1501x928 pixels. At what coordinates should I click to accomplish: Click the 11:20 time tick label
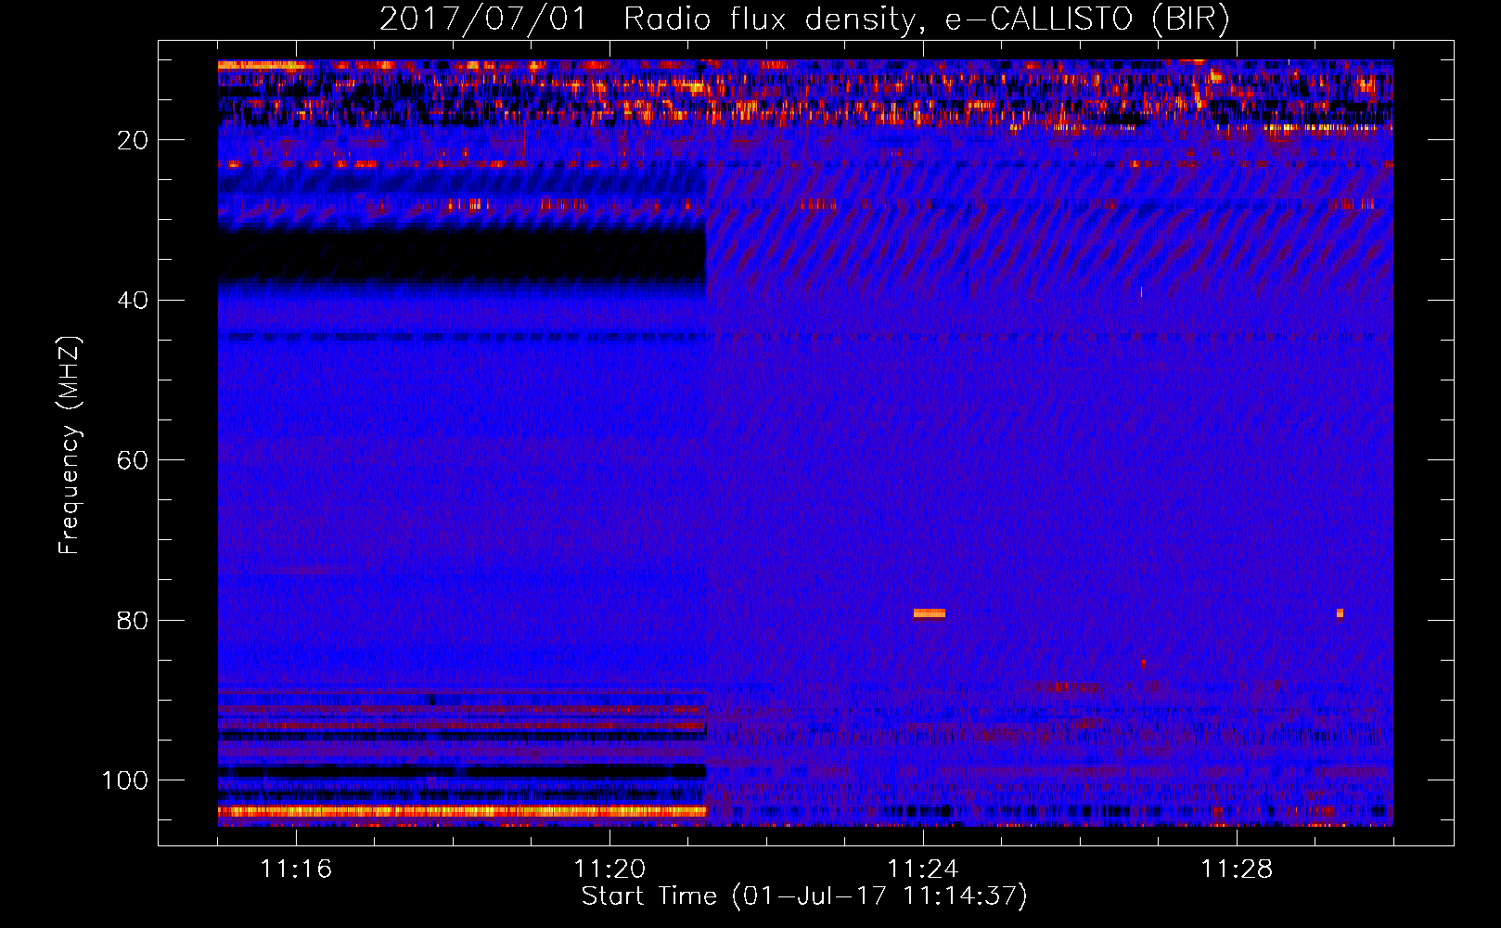tap(609, 870)
